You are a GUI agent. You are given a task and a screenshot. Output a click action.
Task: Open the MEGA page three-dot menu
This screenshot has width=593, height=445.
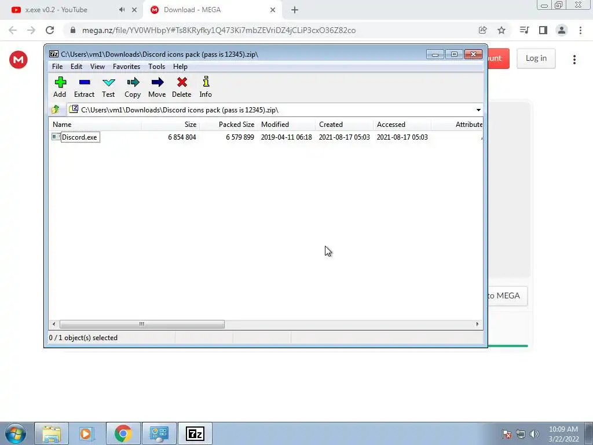point(574,60)
